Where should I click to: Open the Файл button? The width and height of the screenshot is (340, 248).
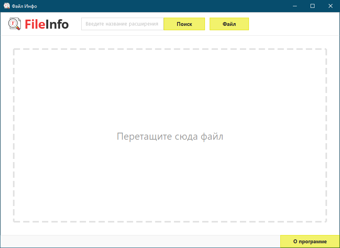[229, 24]
